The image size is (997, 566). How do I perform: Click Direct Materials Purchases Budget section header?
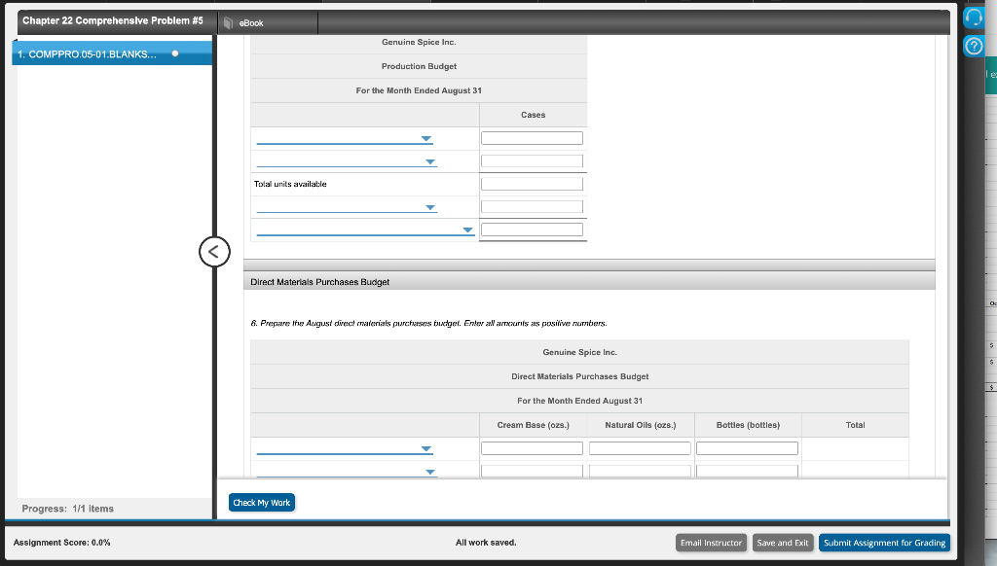coord(589,281)
